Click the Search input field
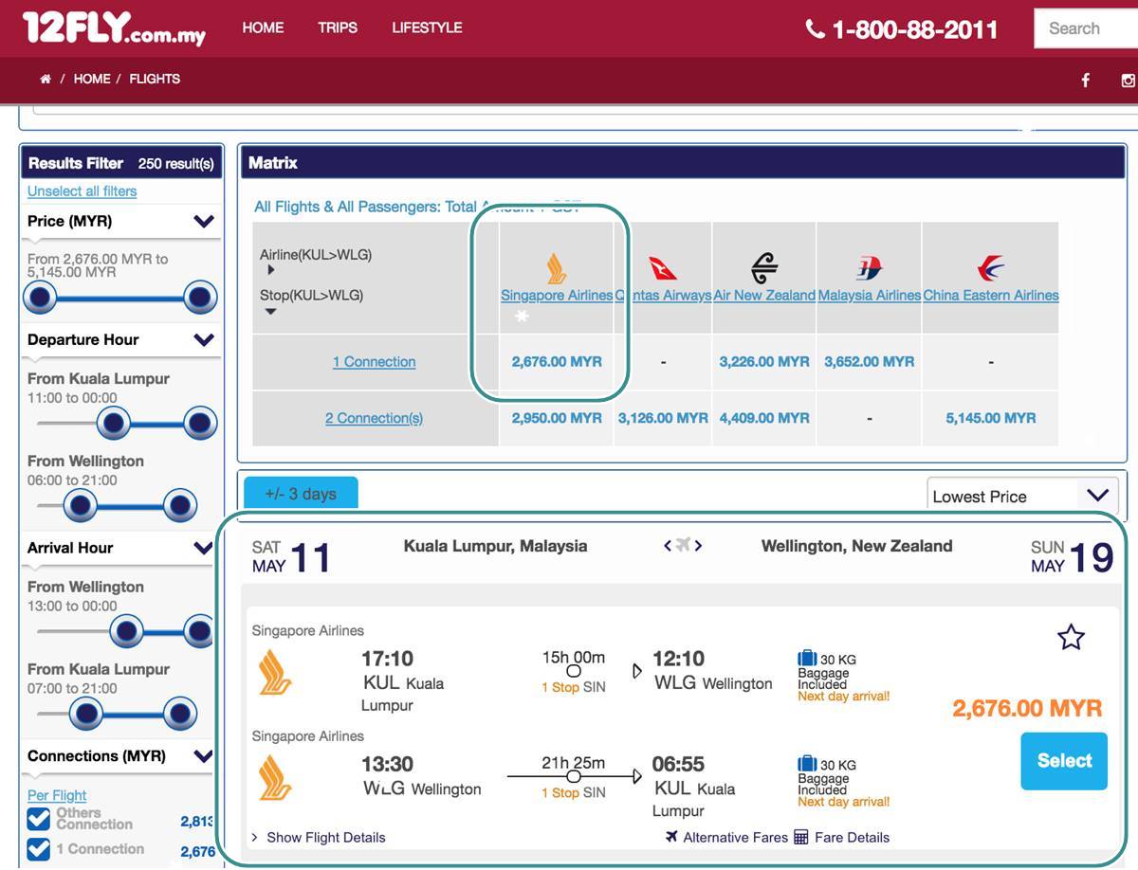 coord(1086,28)
